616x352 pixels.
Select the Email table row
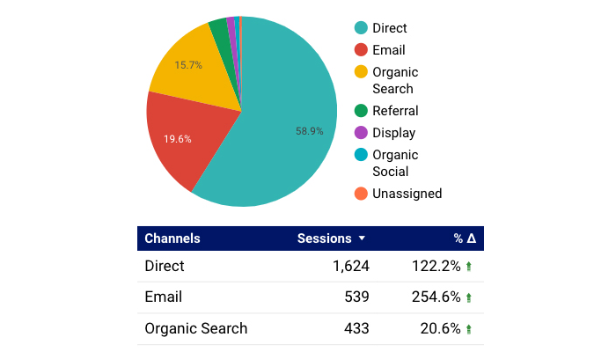point(310,297)
